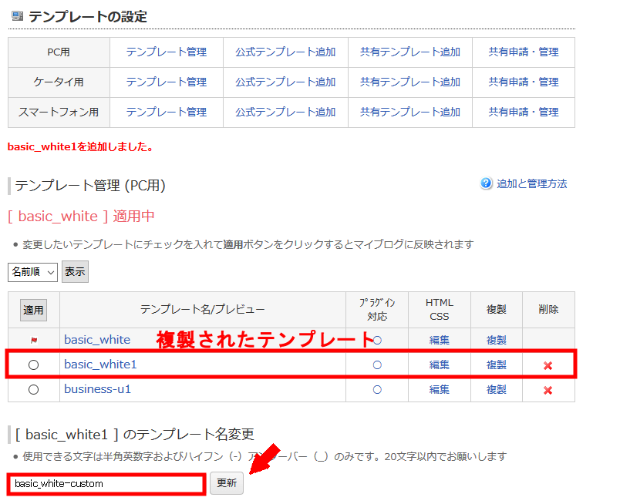Open PC用 共有テンプレート追加 link
Screen dimensions: 620x504
click(x=410, y=52)
